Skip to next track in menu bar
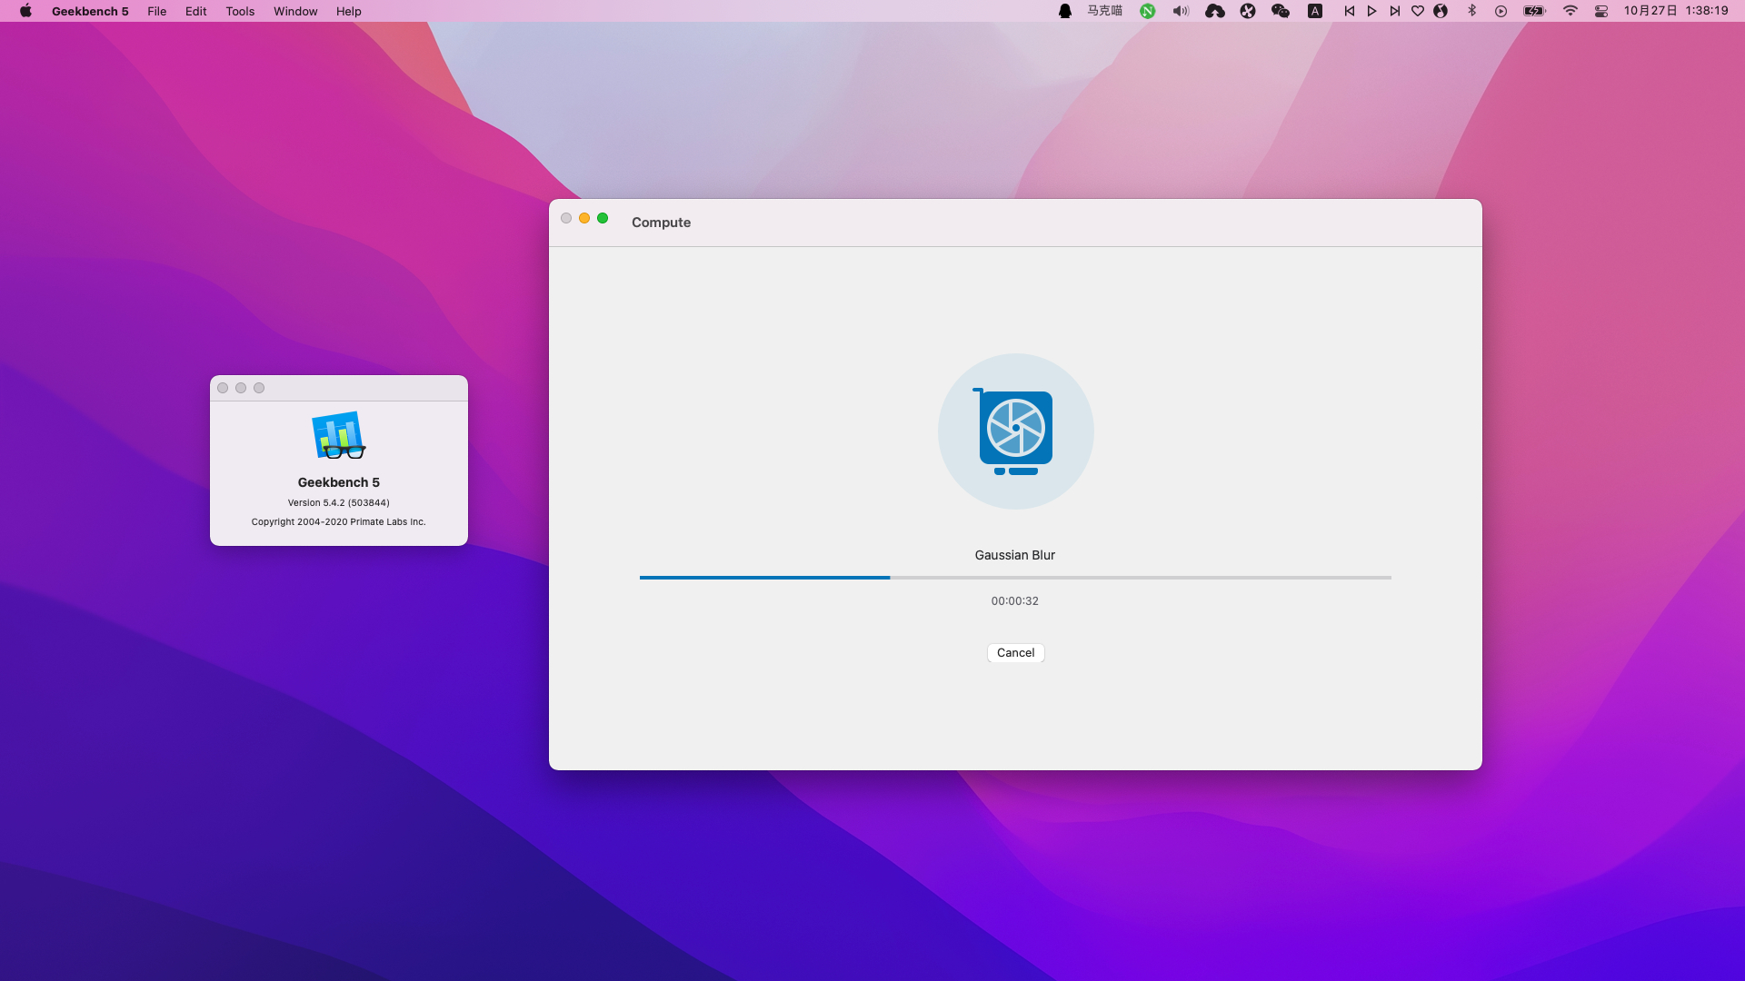The image size is (1745, 981). coord(1394,11)
